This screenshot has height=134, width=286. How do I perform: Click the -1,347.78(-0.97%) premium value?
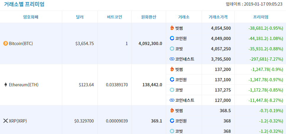point(266,80)
